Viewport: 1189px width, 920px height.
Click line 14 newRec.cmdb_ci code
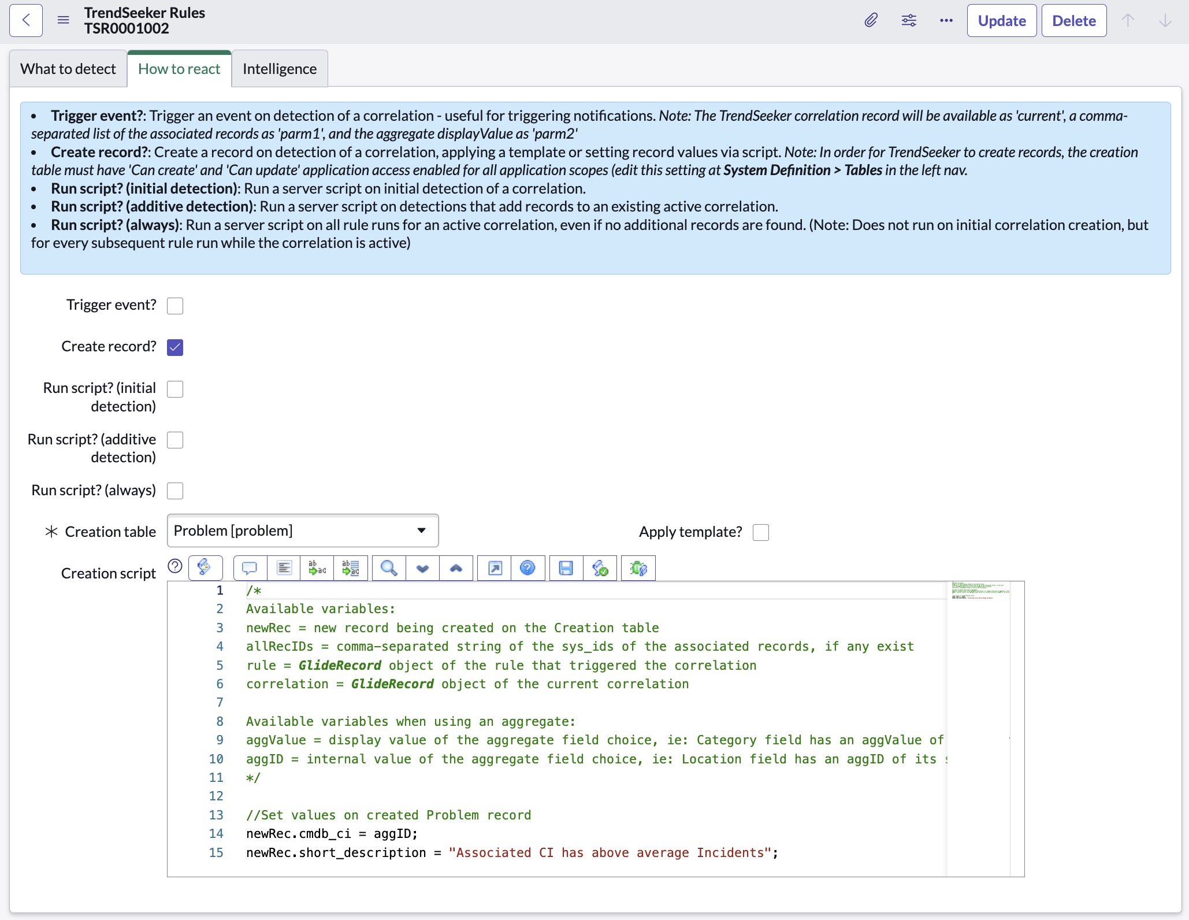[332, 833]
